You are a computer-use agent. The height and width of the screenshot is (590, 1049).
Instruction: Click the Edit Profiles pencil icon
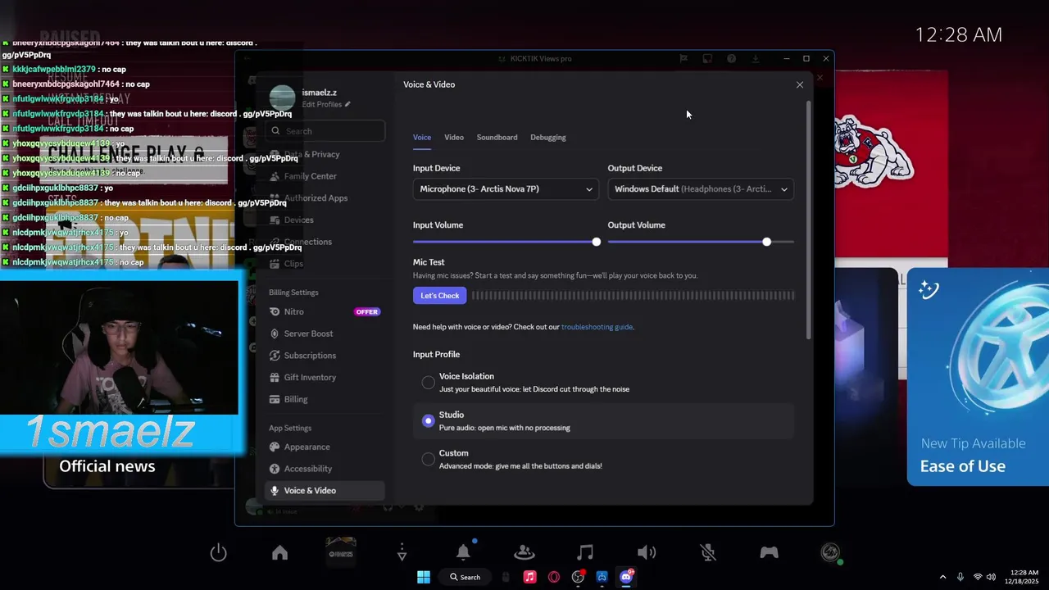pos(347,104)
